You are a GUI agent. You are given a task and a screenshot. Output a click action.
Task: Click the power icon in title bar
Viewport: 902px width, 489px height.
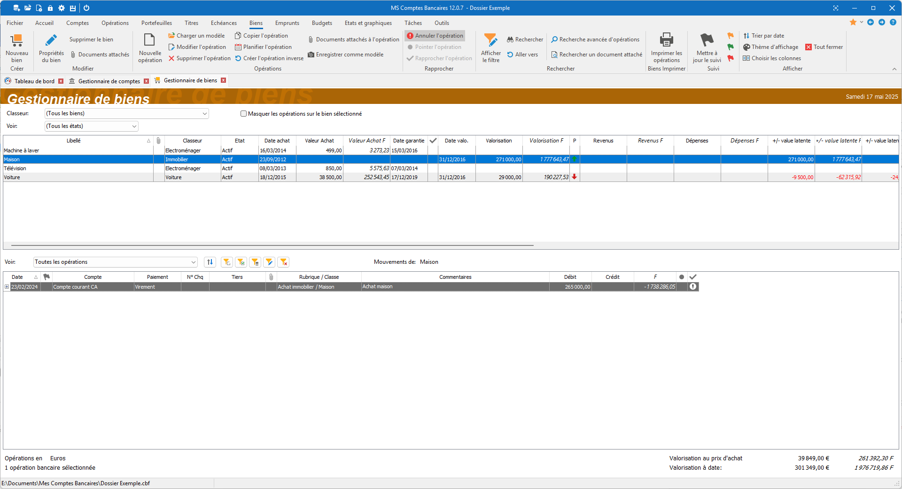(86, 8)
